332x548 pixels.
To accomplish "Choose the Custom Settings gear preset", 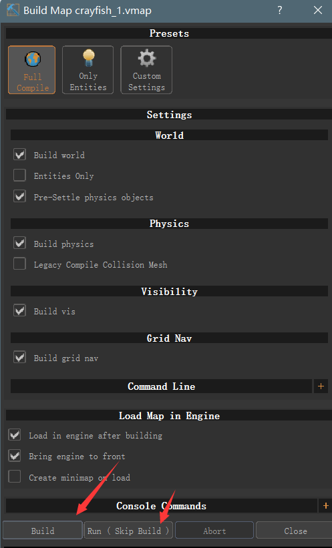I will pos(146,69).
